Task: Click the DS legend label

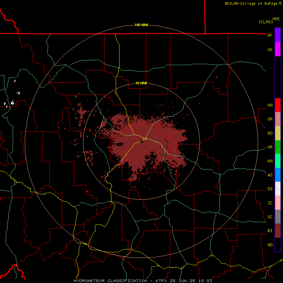Action: [270, 189]
